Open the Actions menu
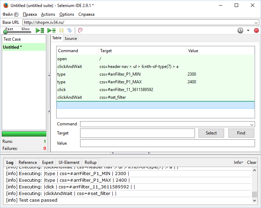Screen dimensions: 261x208 (48, 14)
